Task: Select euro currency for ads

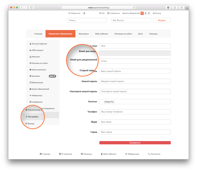Action: click(149, 13)
